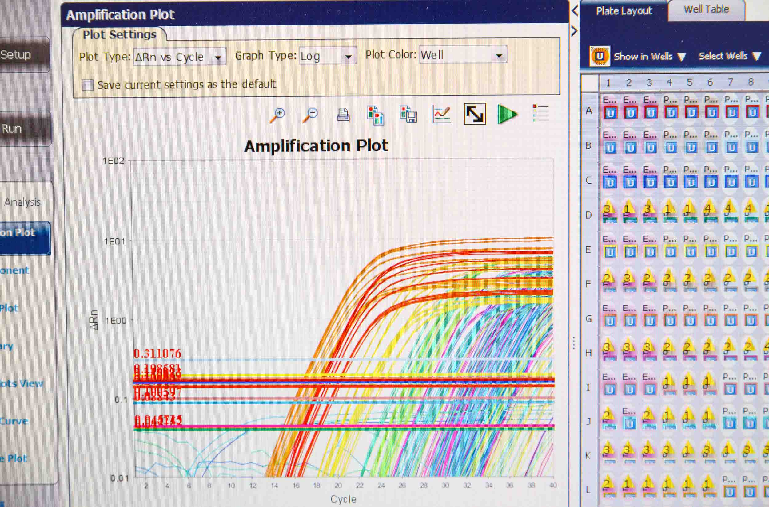Click the diagonal arrows auto-scale icon

(475, 114)
